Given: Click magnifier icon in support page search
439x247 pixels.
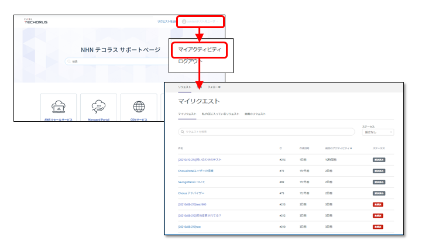Looking at the screenshot, I should click(x=69, y=61).
